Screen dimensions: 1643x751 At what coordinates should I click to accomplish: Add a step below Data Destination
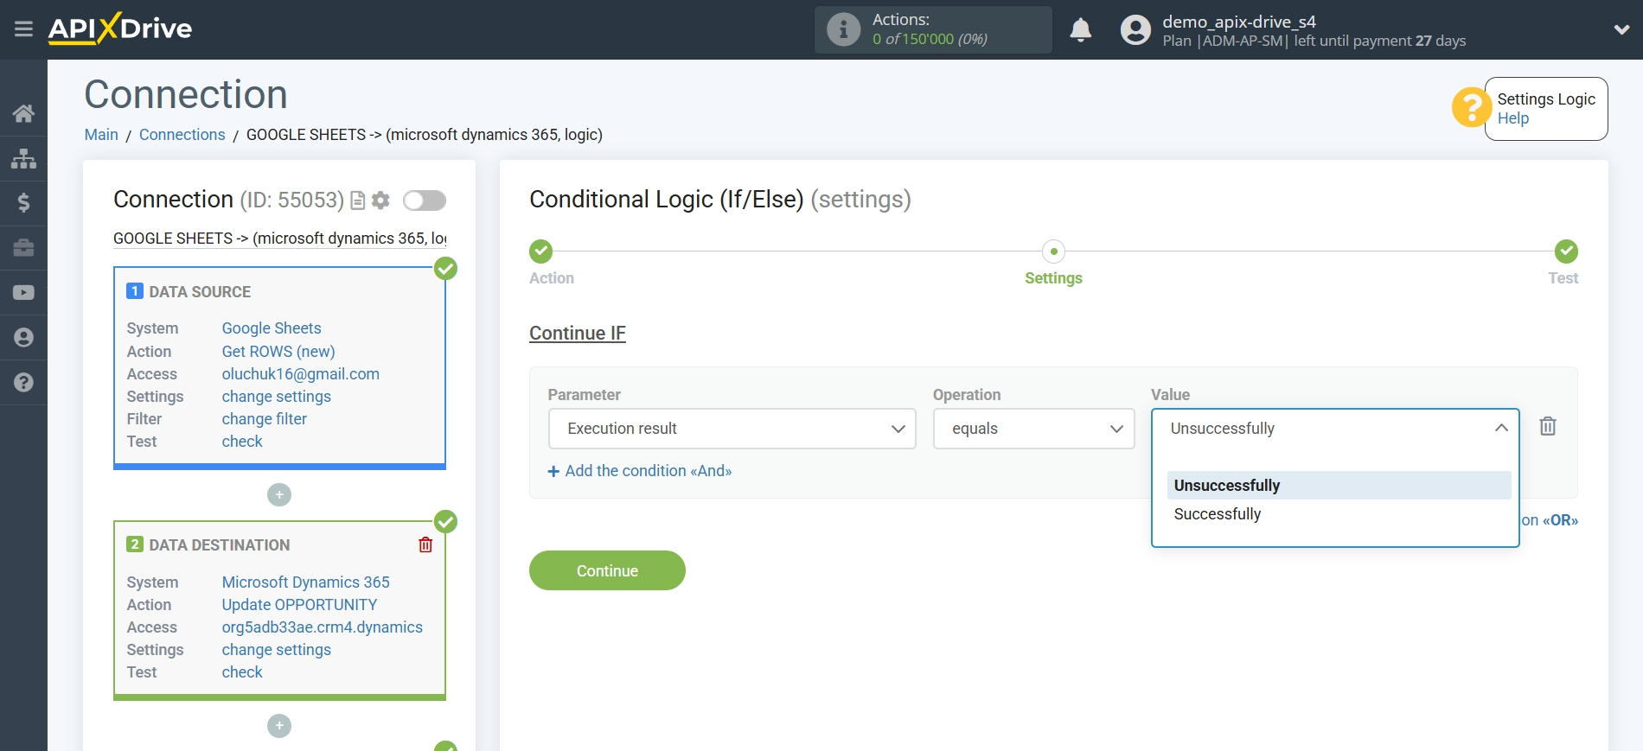coord(279,726)
